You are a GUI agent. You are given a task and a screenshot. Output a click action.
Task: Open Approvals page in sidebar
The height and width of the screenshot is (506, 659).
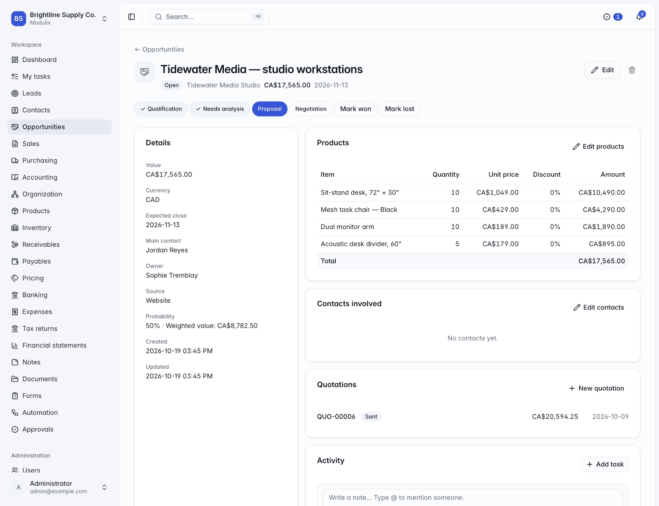pos(60,429)
